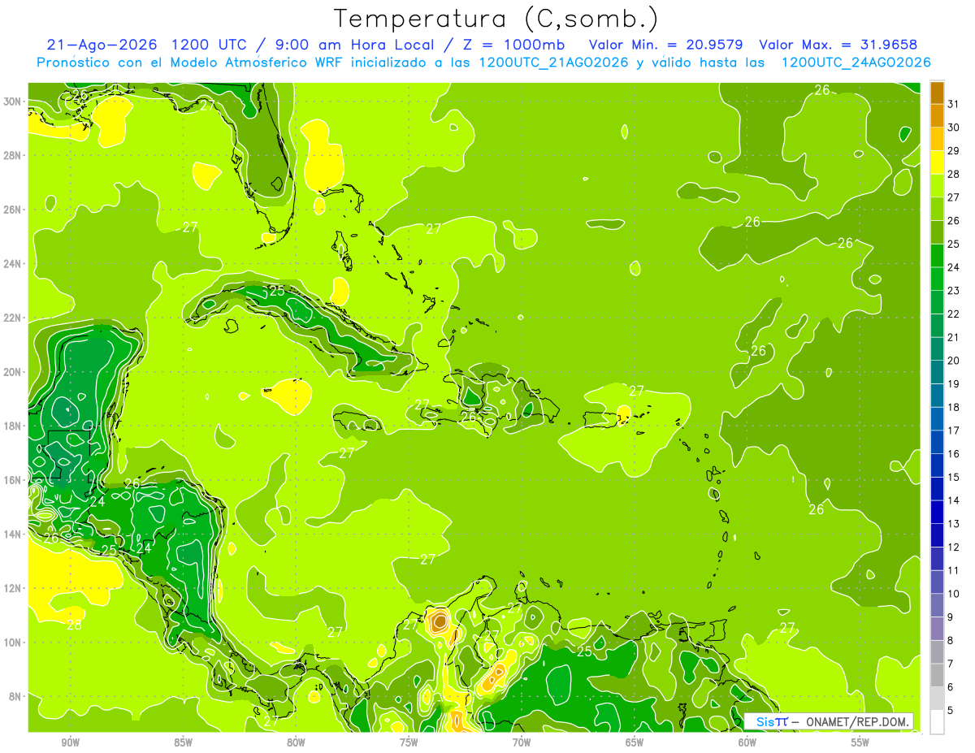
Task: Click the "Valor Min. = 20.9579" value
Action: tap(667, 45)
